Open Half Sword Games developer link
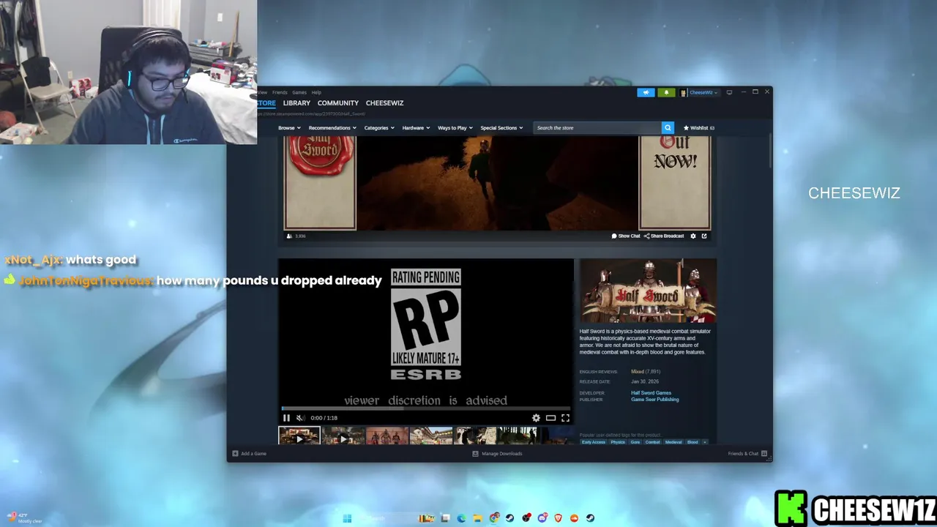Screen dimensions: 937x527 [651, 393]
